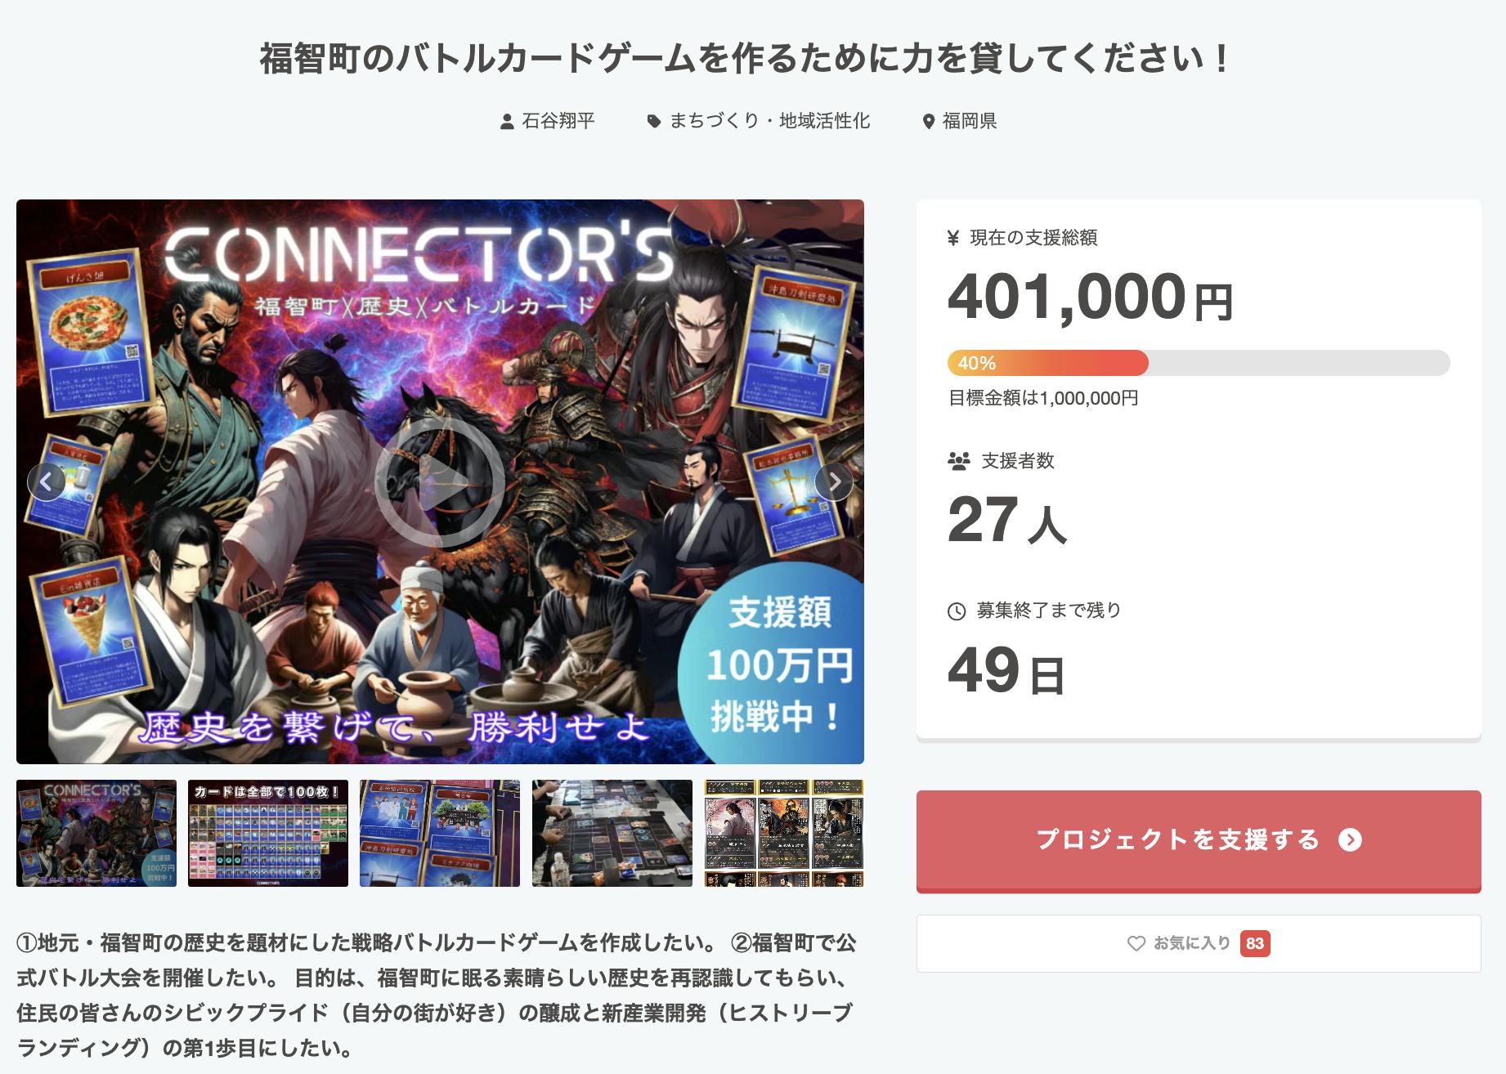Image resolution: width=1506 pixels, height=1074 pixels.
Task: Open the まちづくり・地域活性化 category link
Action: pyautogui.click(x=769, y=122)
